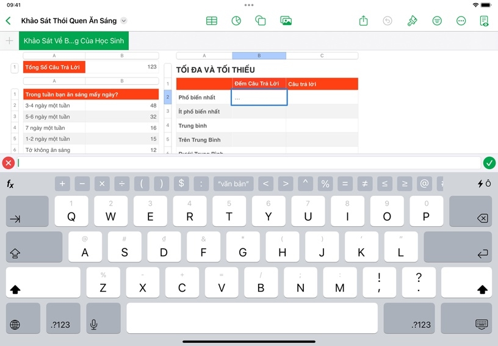Add a new sheet with plus button
Image resolution: width=498 pixels, height=346 pixels.
point(9,41)
